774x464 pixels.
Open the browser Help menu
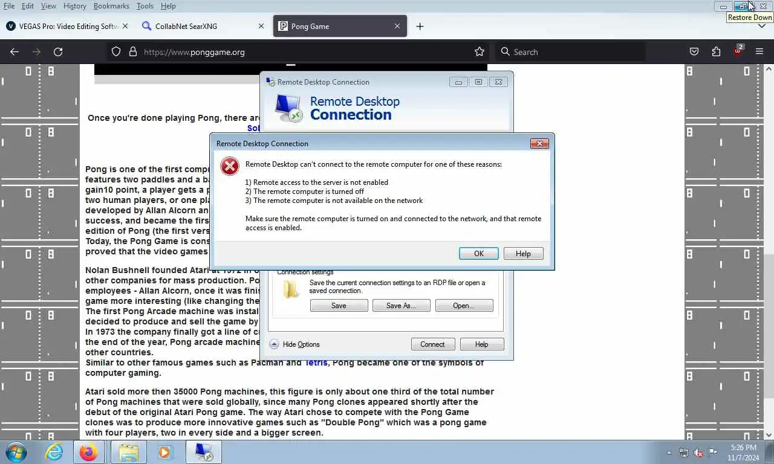pyautogui.click(x=168, y=6)
